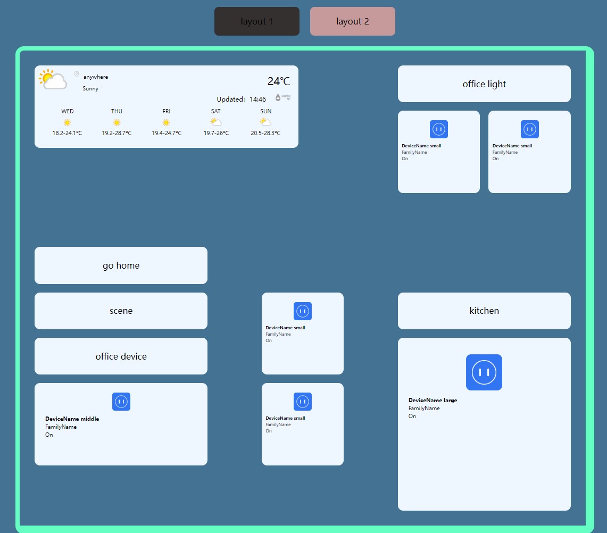
Task: Open the office device group card
Action: [121, 356]
